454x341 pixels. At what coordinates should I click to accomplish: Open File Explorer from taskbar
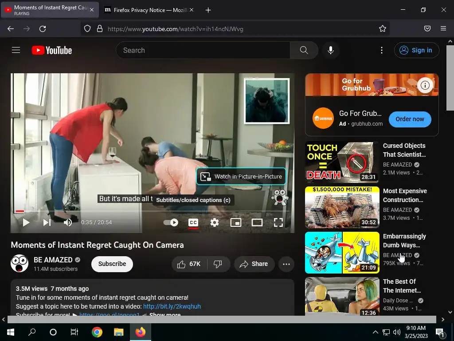point(118,332)
